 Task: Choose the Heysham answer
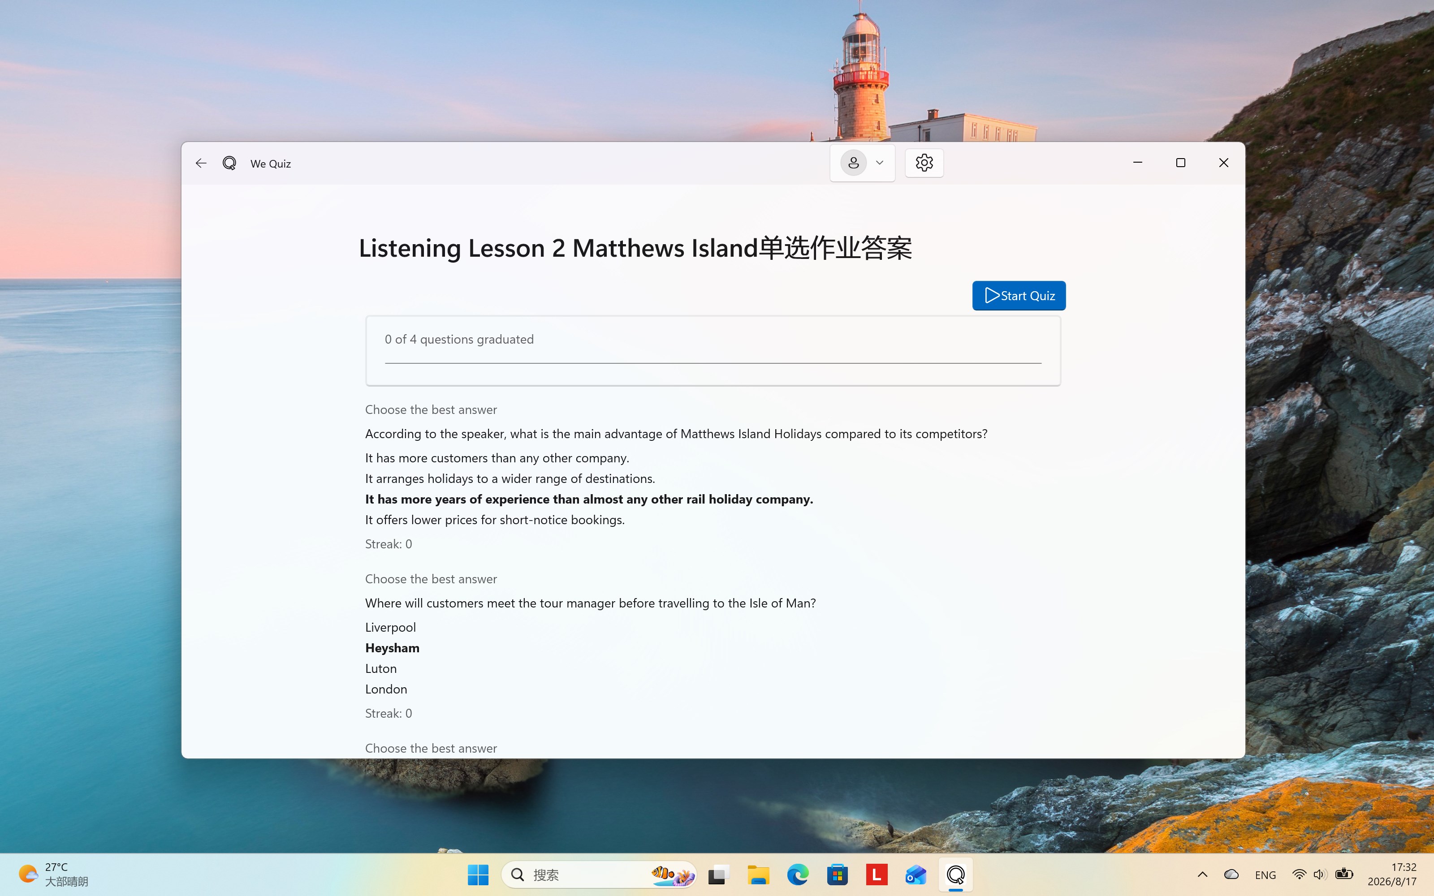(x=392, y=648)
